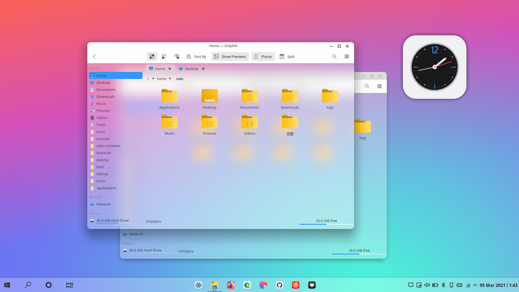
Task: Go back using the back arrow
Action: point(94,57)
